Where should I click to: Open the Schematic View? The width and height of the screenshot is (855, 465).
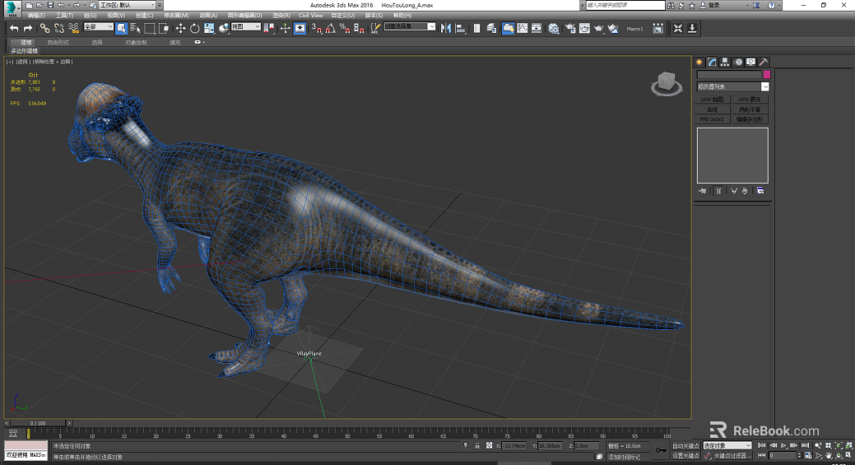point(537,28)
